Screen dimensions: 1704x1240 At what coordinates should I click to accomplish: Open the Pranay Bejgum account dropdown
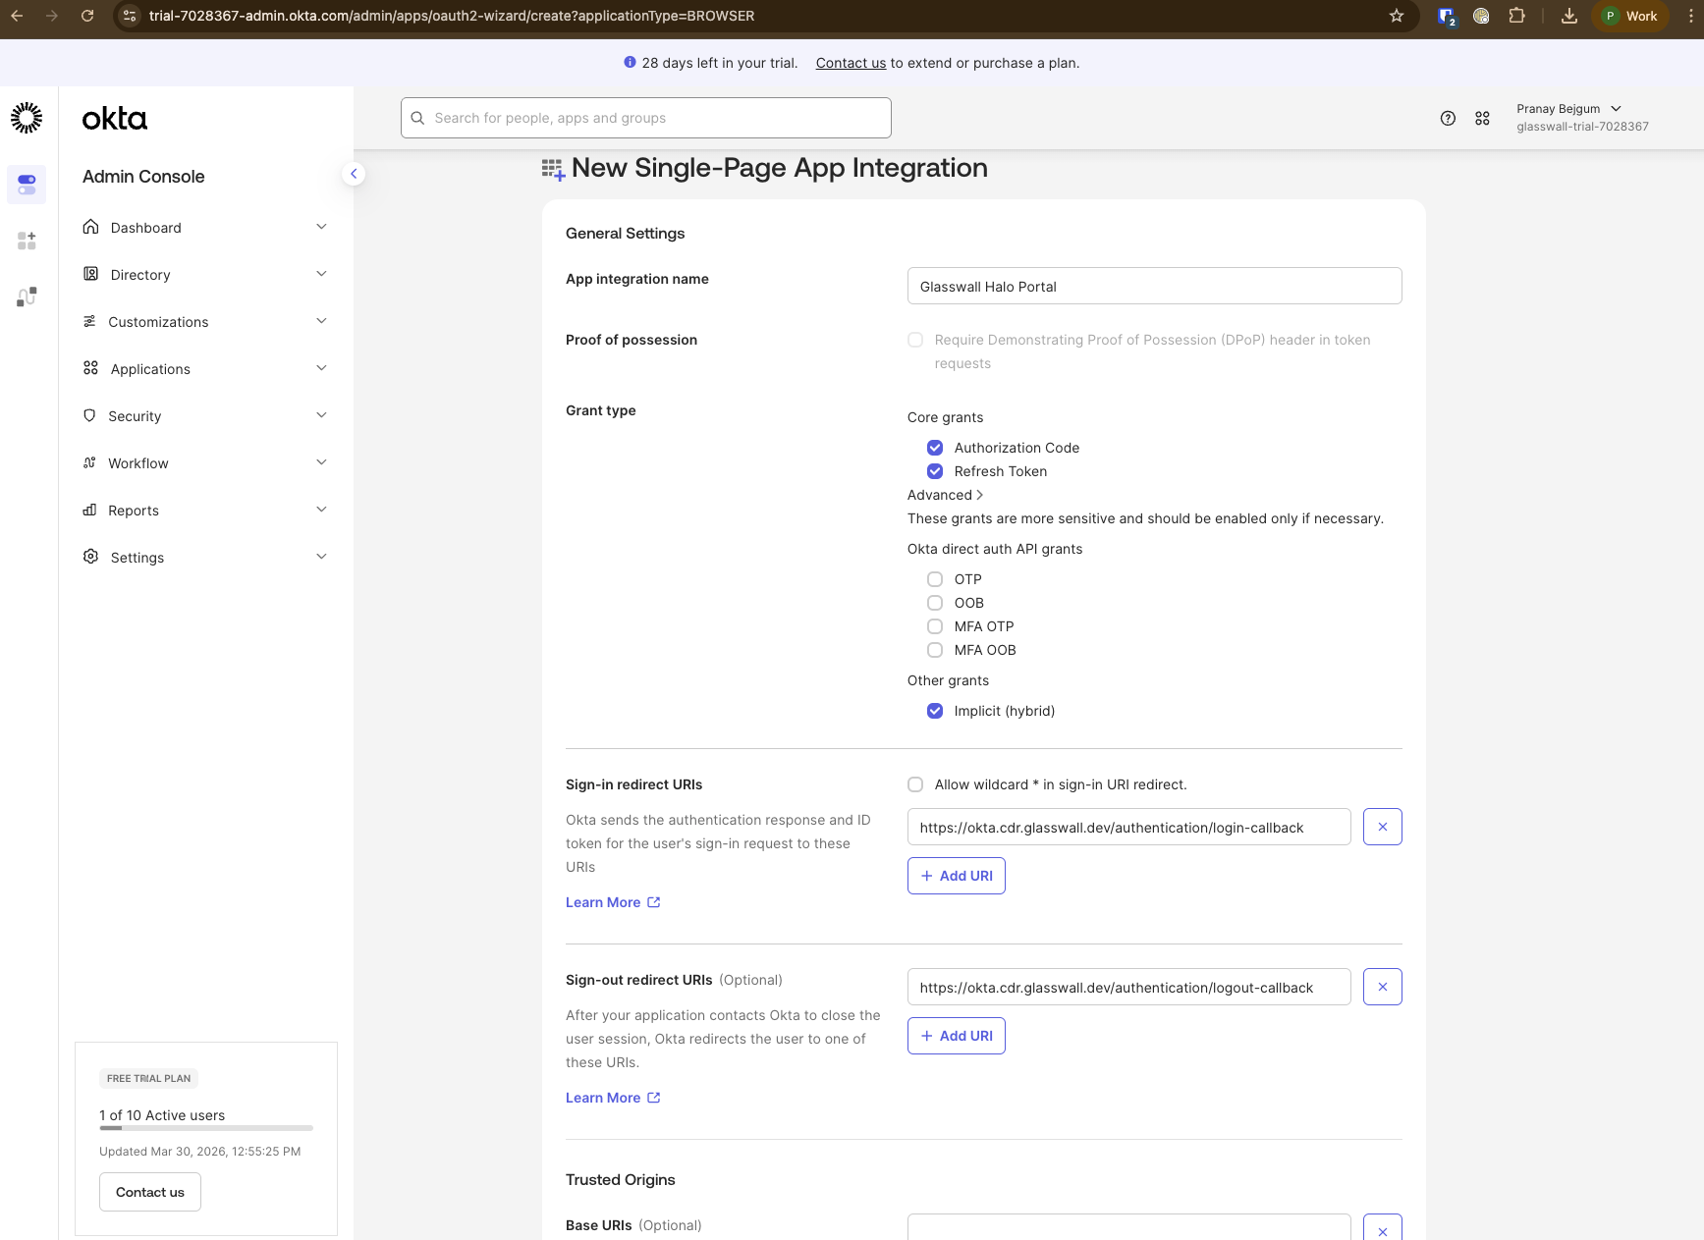tap(1581, 117)
